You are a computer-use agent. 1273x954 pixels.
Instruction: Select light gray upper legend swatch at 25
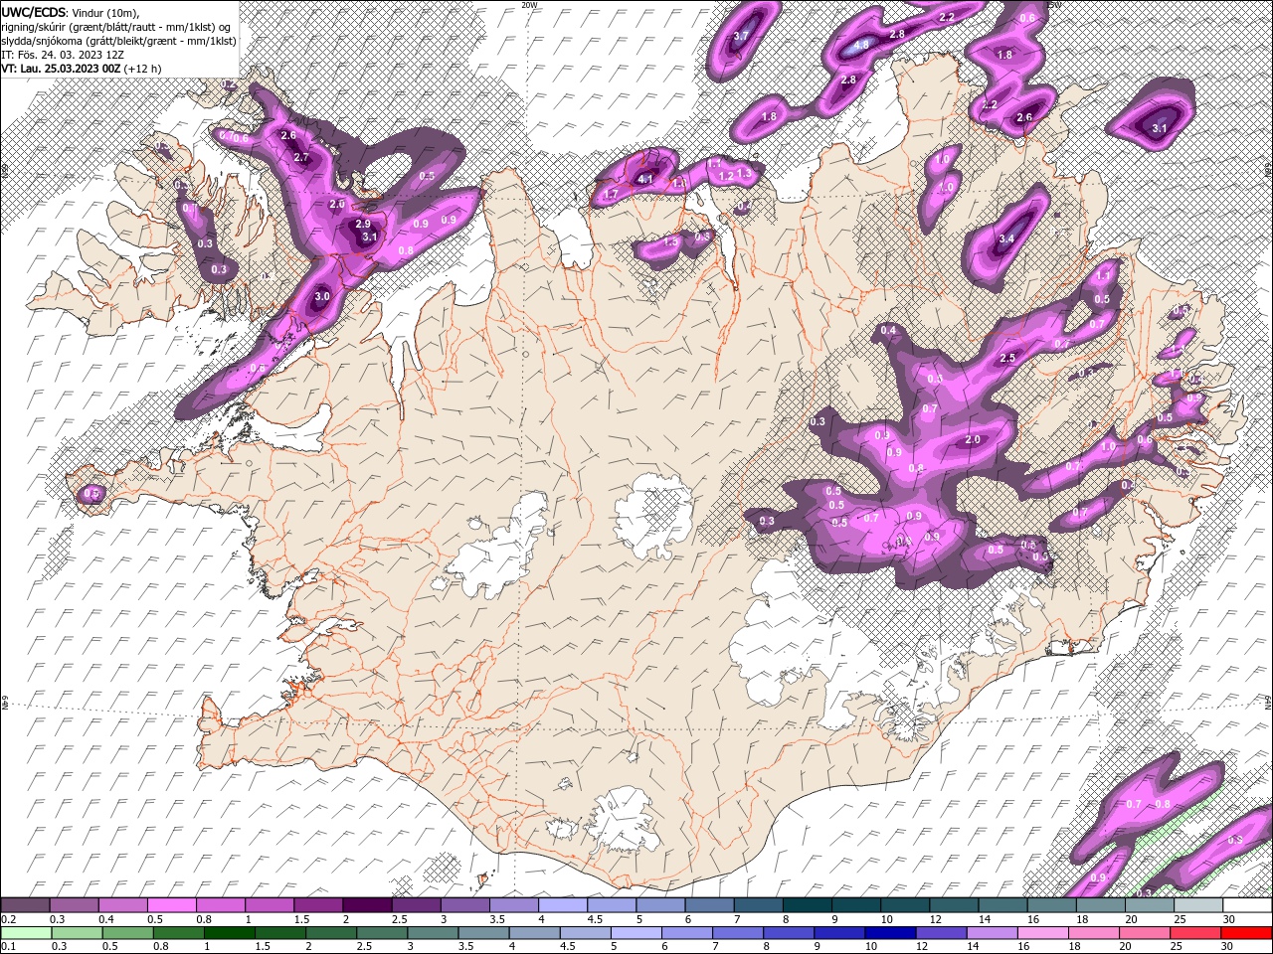(1198, 905)
